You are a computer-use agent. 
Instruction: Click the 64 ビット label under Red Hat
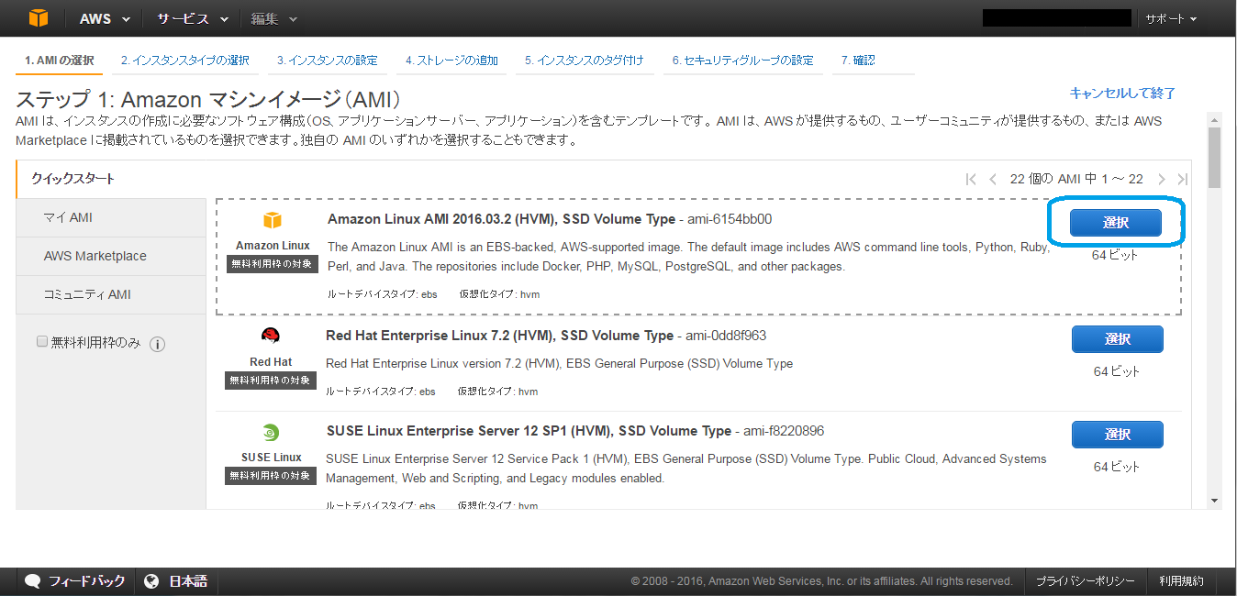(1117, 371)
